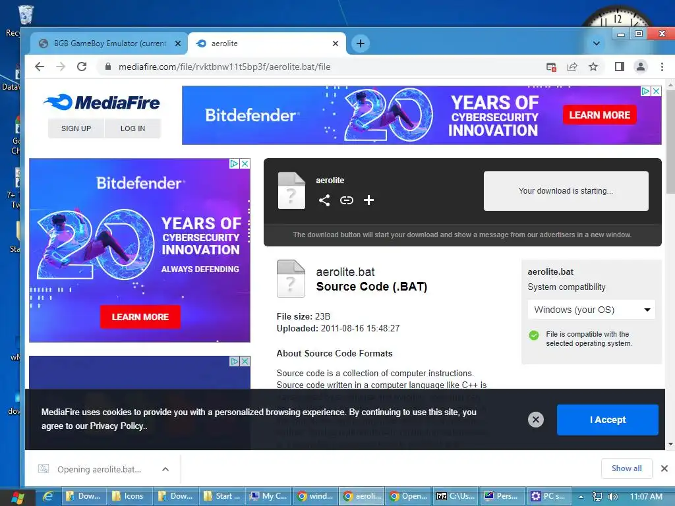
Task: Switch to Open... Chrome taskbar window
Action: [409, 496]
